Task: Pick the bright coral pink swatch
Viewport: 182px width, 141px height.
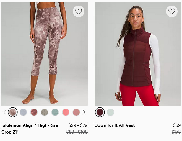Action: pyautogui.click(x=66, y=112)
